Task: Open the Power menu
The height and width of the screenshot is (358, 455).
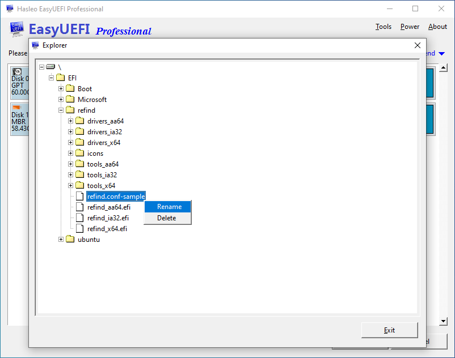Action: click(x=410, y=27)
